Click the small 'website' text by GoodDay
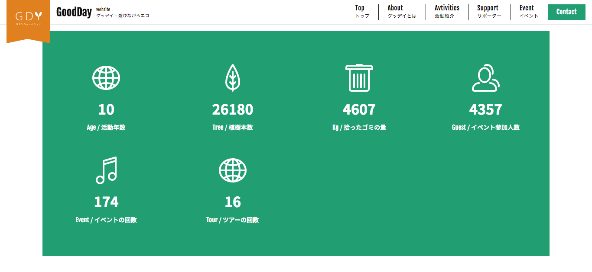Image resolution: width=592 pixels, height=272 pixels. [103, 9]
